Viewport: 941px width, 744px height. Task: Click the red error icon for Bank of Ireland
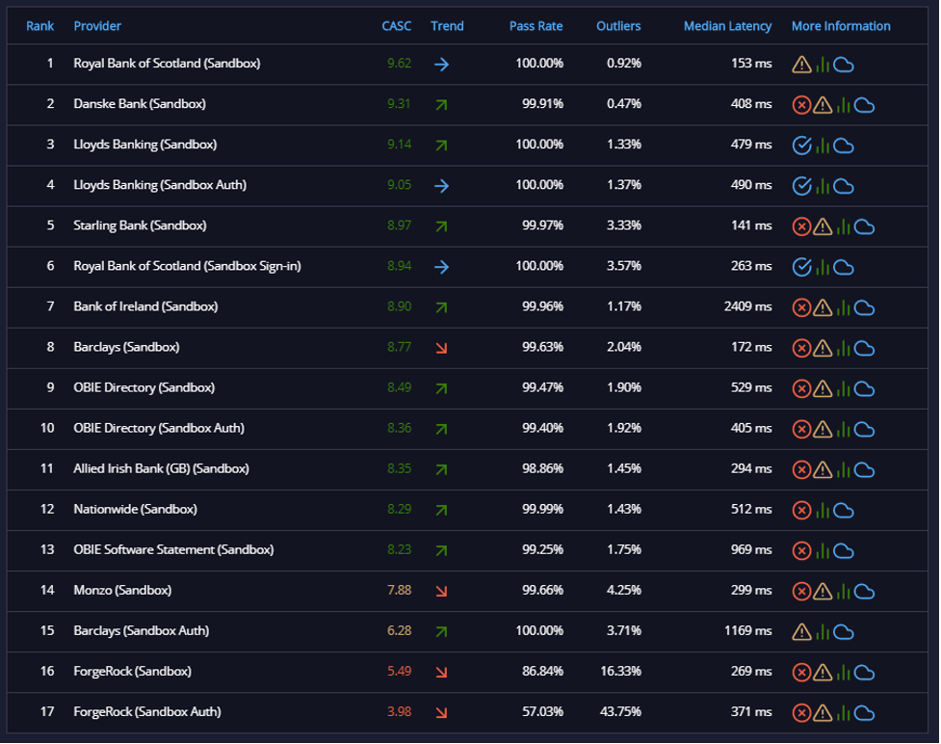[801, 308]
